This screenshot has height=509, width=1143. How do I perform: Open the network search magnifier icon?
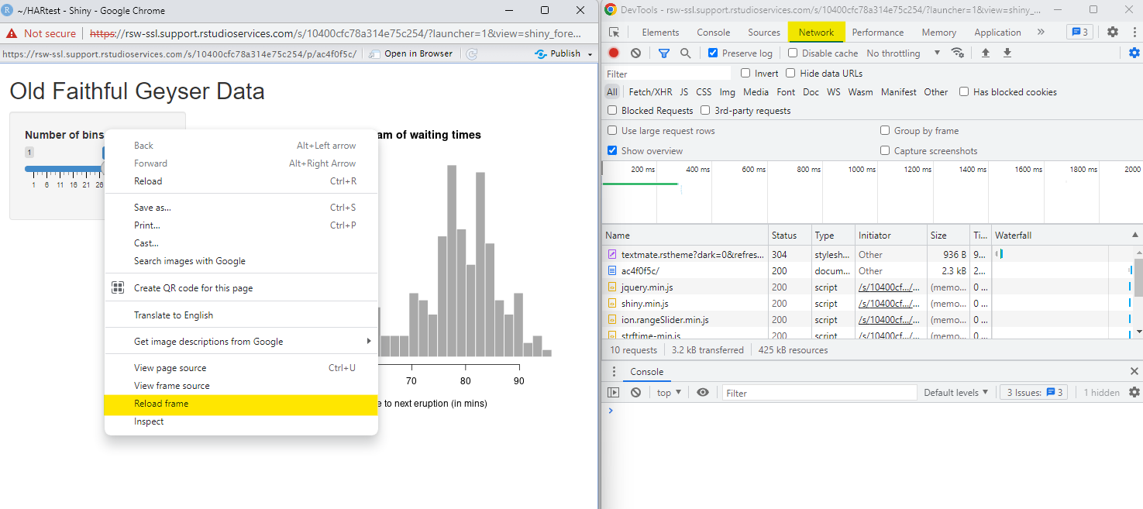[685, 53]
